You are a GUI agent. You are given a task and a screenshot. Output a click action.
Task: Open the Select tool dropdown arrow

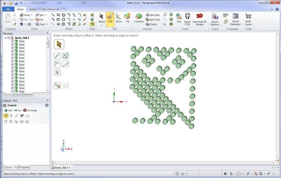(x=102, y=25)
